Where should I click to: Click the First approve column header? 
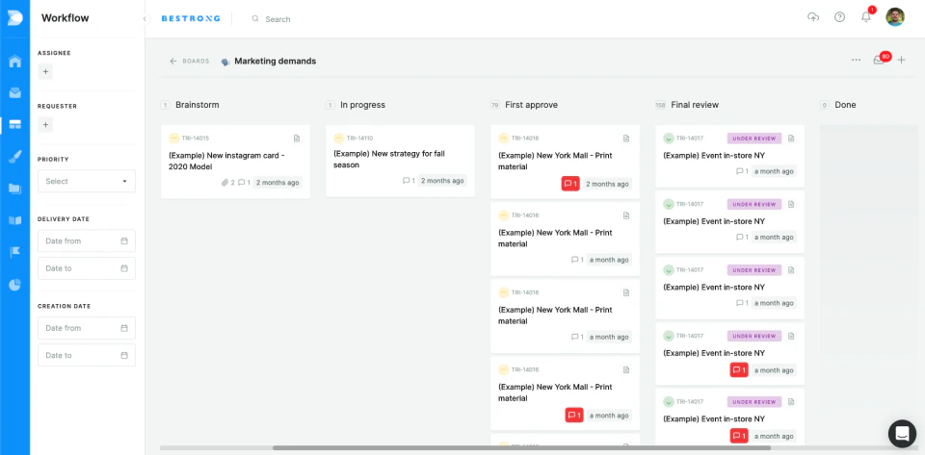pyautogui.click(x=531, y=105)
